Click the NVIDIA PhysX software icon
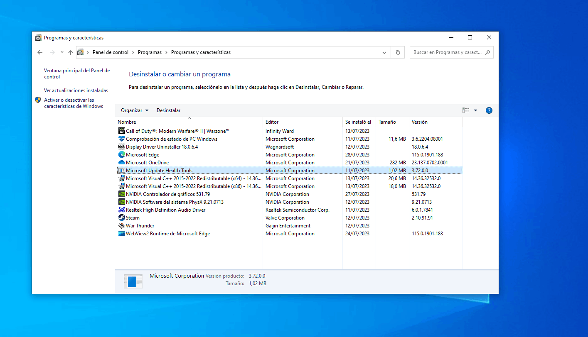Screen dimensions: 588x337 122,202
